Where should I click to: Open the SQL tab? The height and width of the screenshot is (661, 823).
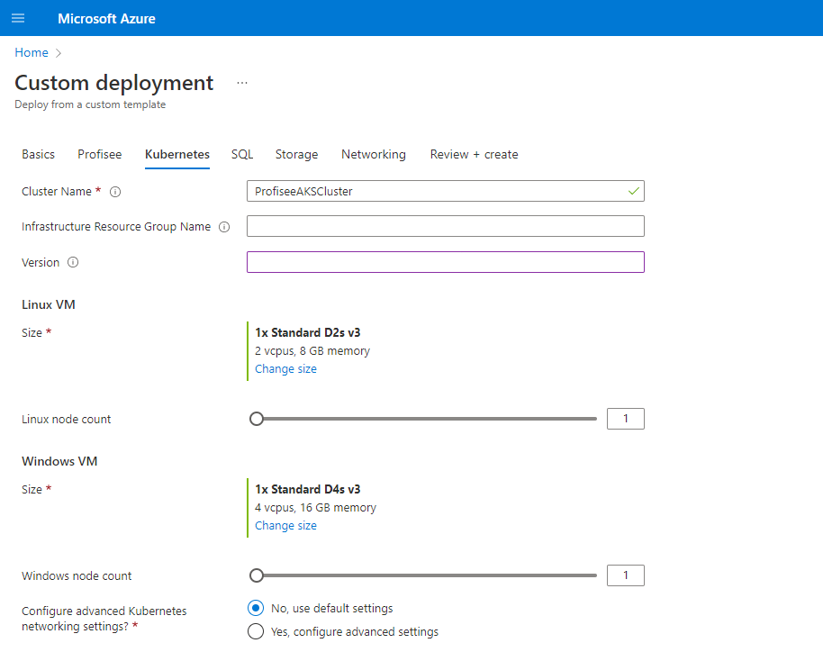point(242,154)
